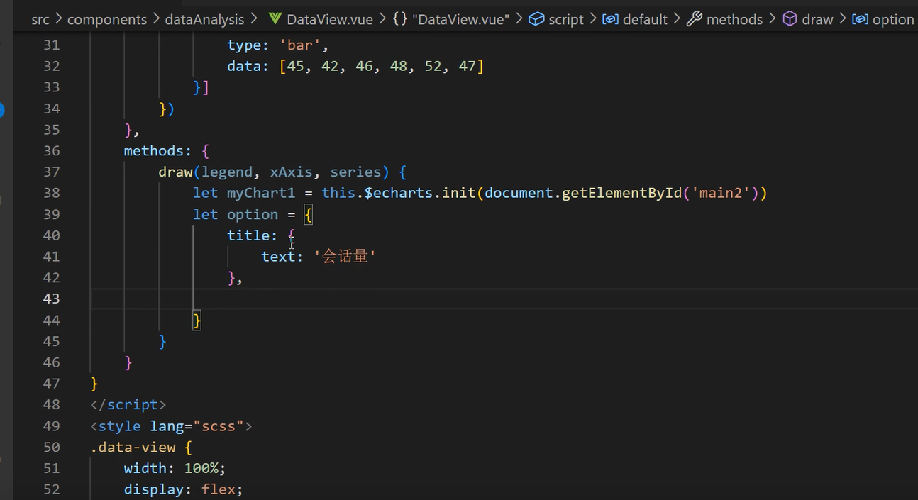The width and height of the screenshot is (918, 500).
Task: Open the dataAnalysis folder breadcrumb
Action: tap(204, 19)
